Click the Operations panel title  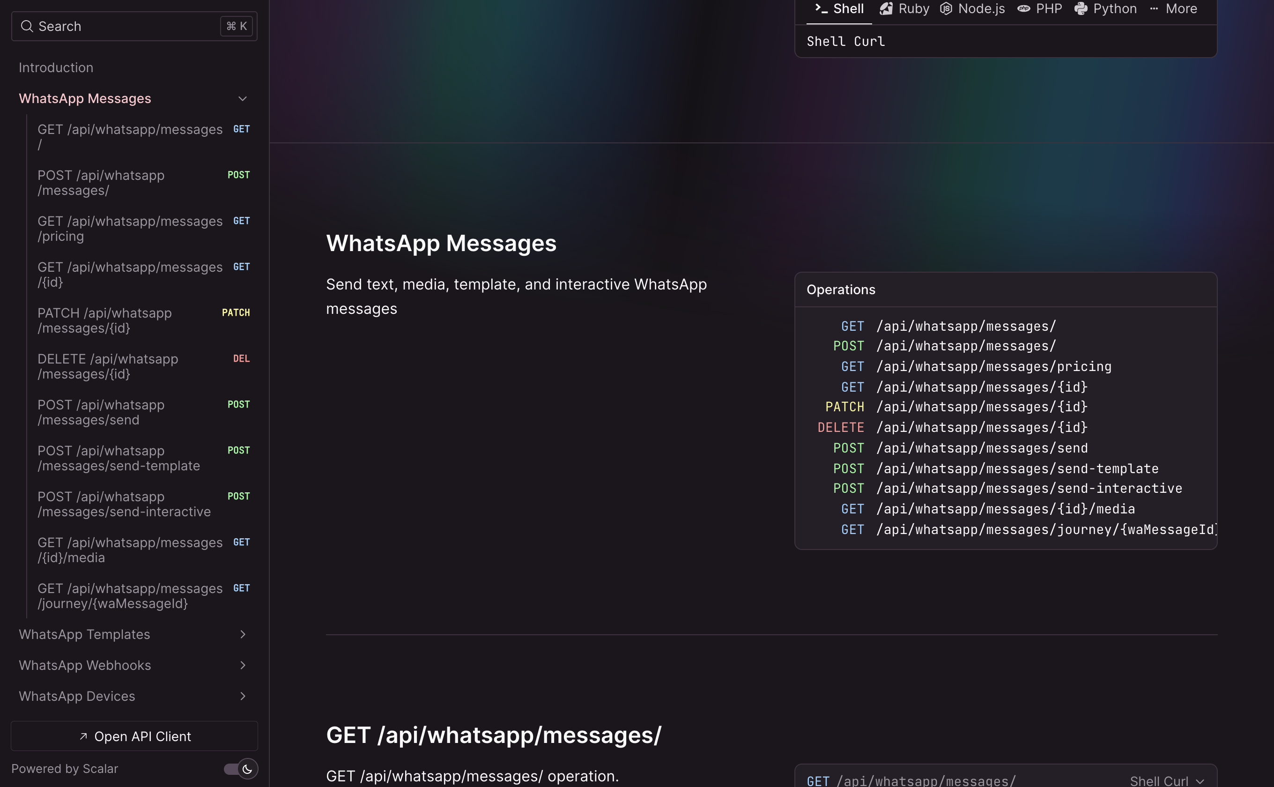click(x=841, y=290)
